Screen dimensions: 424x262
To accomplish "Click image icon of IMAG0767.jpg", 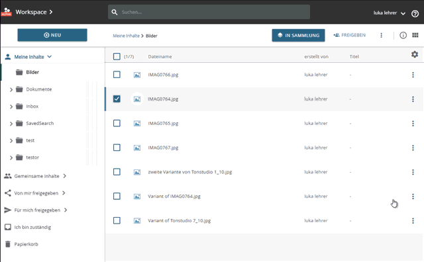I will pyautogui.click(x=137, y=148).
